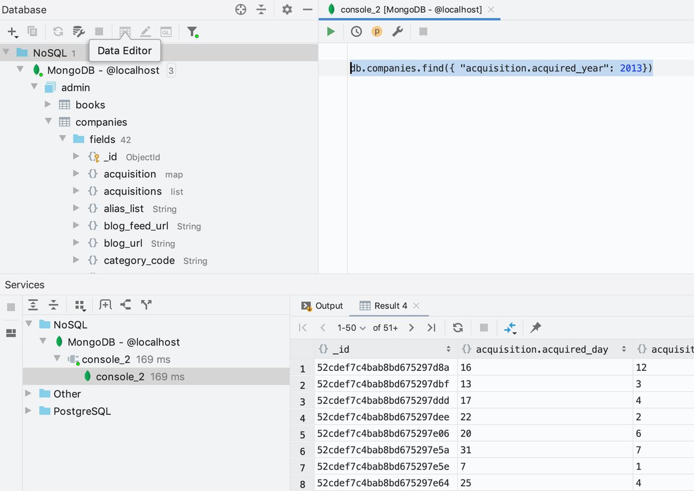694x491 pixels.
Task: Expand the PostgreSQL folder in Services
Action: 28,411
